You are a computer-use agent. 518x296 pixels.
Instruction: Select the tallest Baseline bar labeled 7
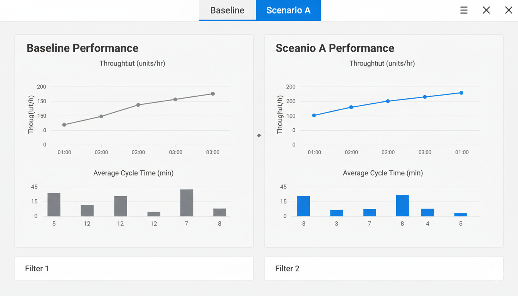click(x=187, y=203)
